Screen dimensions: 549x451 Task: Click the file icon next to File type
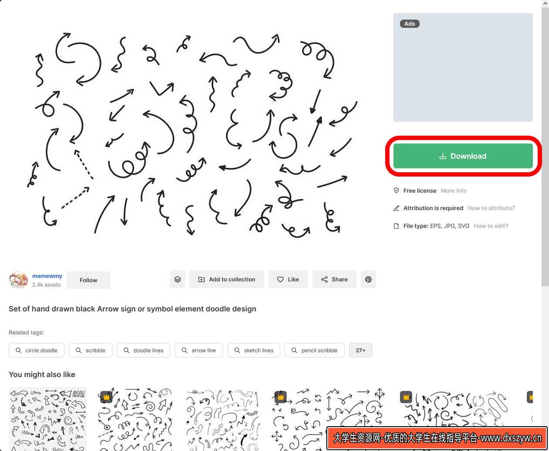(396, 226)
